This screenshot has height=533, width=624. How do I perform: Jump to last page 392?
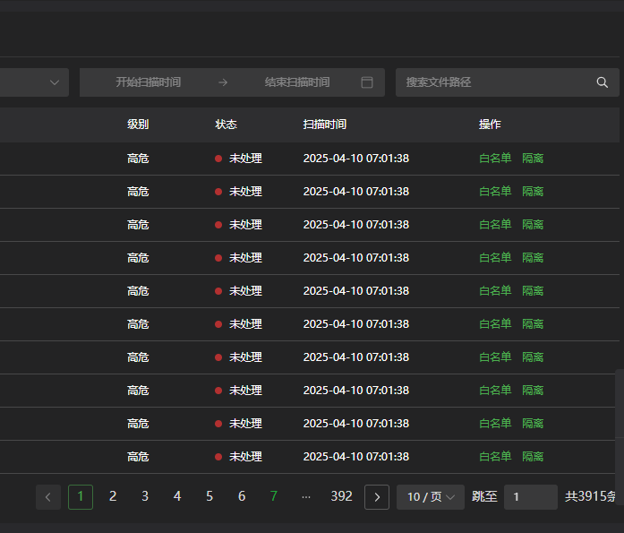341,496
